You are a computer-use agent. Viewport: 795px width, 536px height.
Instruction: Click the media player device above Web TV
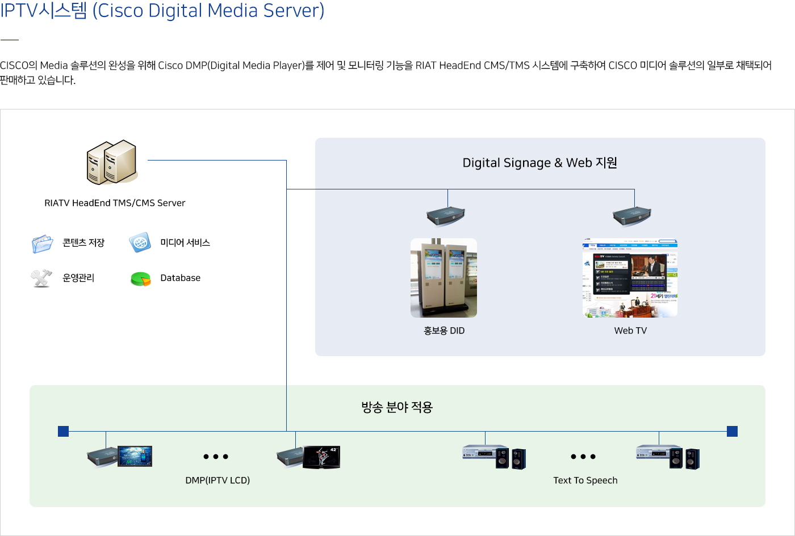(632, 216)
